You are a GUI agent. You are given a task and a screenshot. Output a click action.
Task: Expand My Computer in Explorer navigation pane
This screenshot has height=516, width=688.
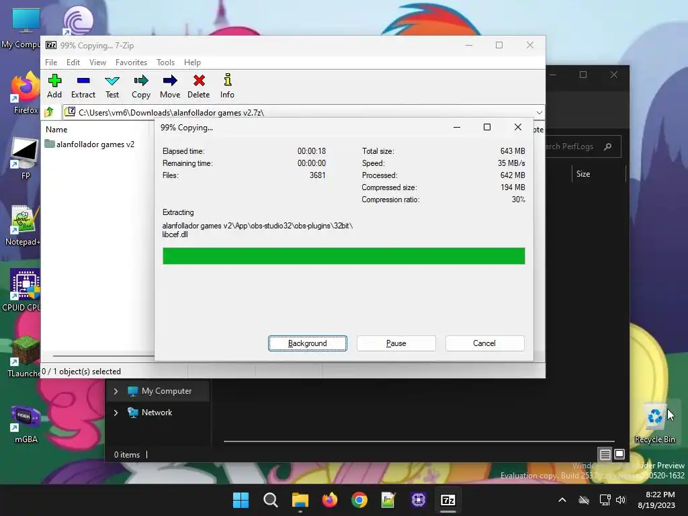tap(116, 391)
